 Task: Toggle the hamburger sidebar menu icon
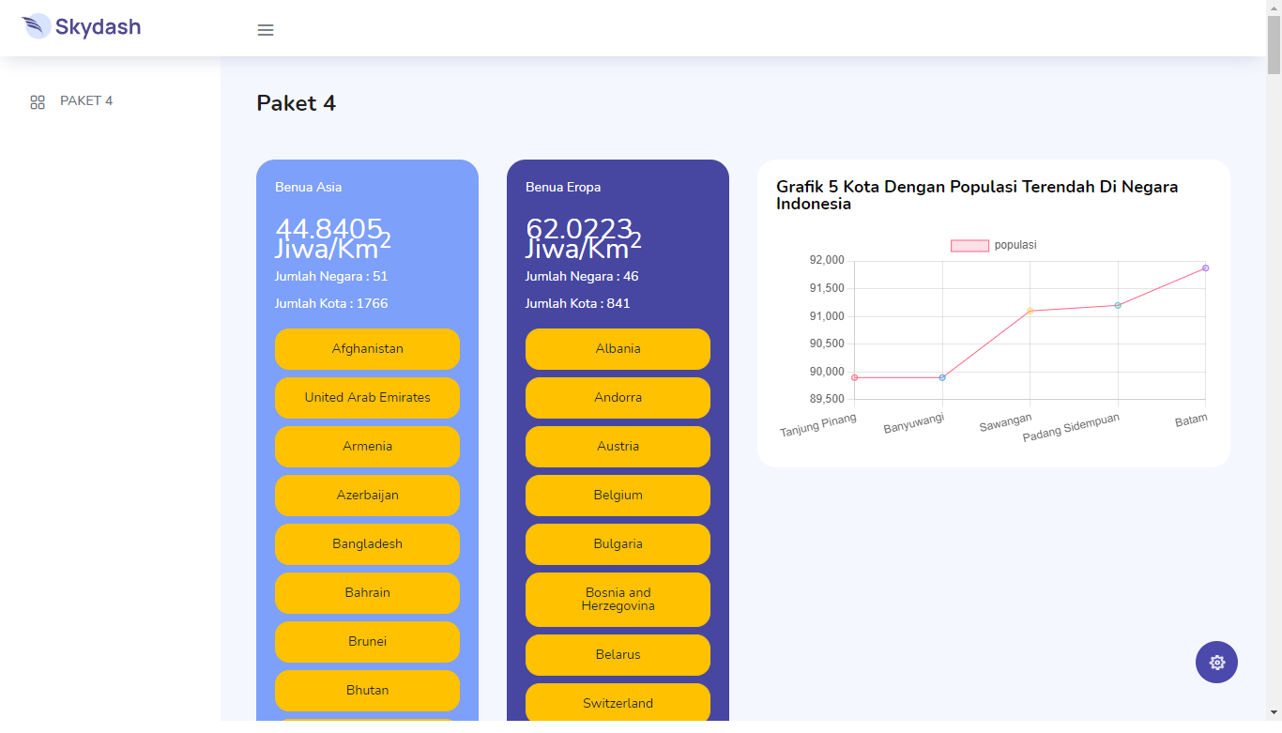[266, 30]
